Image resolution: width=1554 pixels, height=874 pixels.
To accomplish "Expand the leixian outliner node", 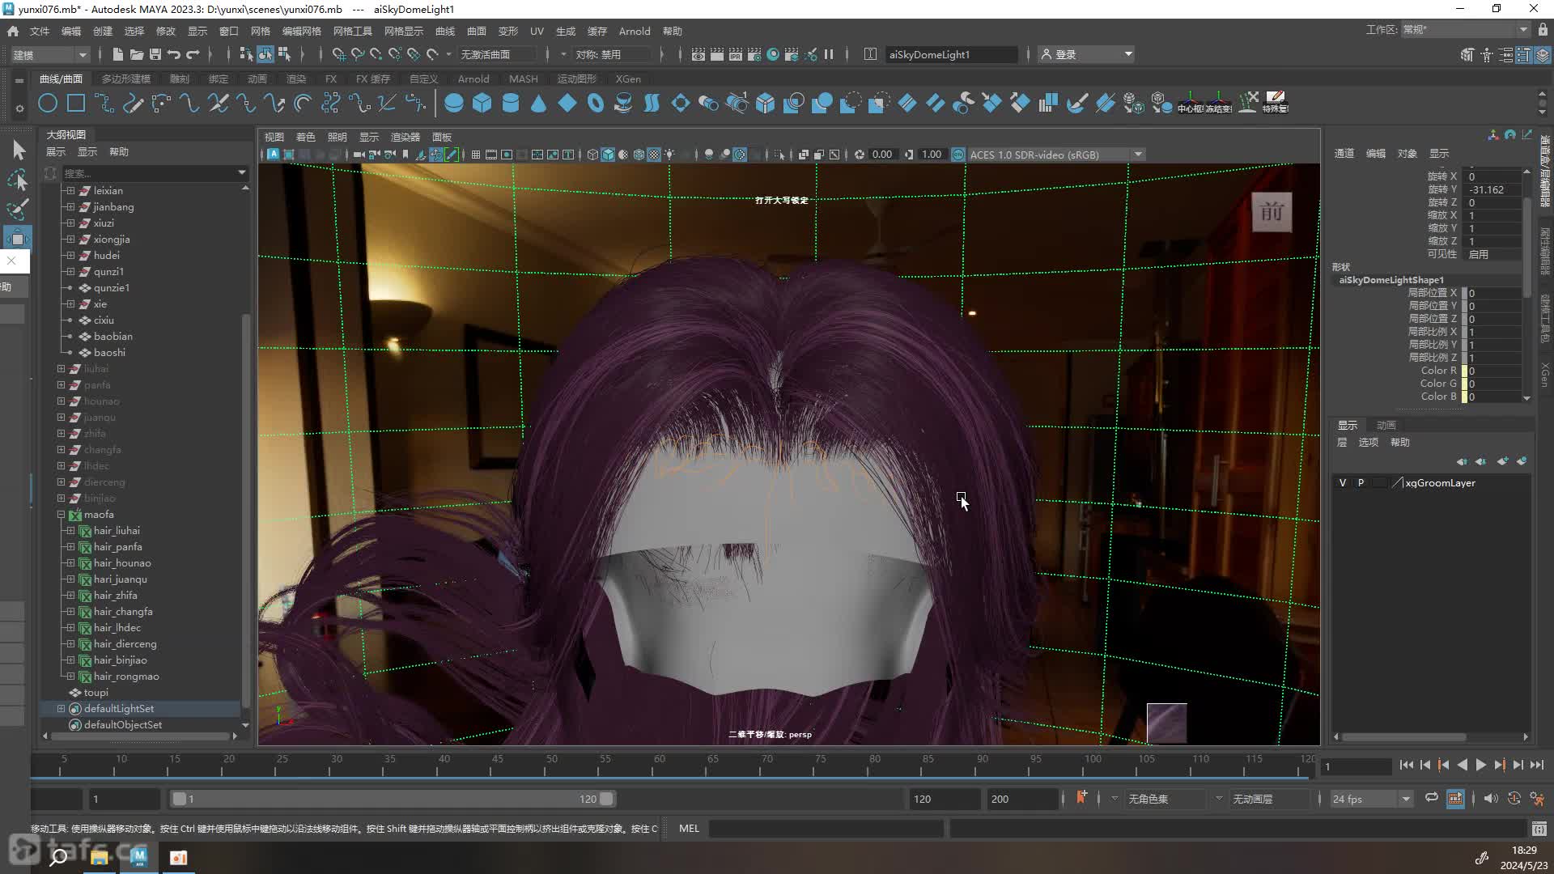I will point(70,191).
